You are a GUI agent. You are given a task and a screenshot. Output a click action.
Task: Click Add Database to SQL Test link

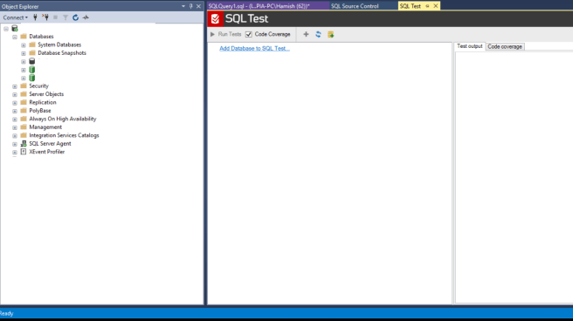click(x=254, y=48)
